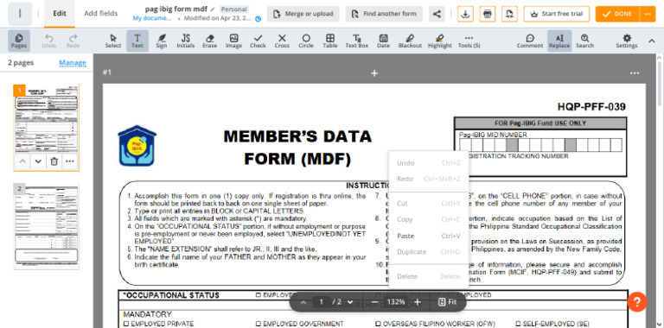Click Merge or upload
This screenshot has height=328, width=664.
pos(303,14)
